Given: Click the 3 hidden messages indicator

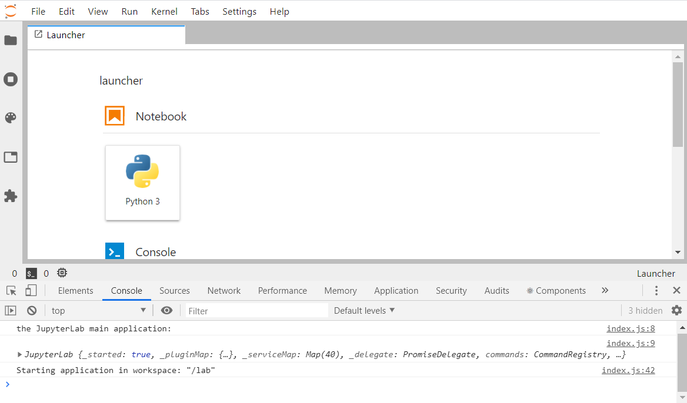Looking at the screenshot, I should click(645, 311).
